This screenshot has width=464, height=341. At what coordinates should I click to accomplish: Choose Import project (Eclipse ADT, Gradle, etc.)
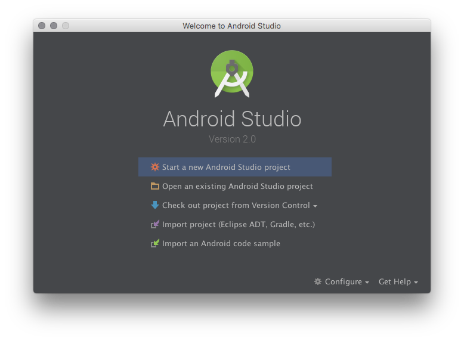tap(234, 224)
